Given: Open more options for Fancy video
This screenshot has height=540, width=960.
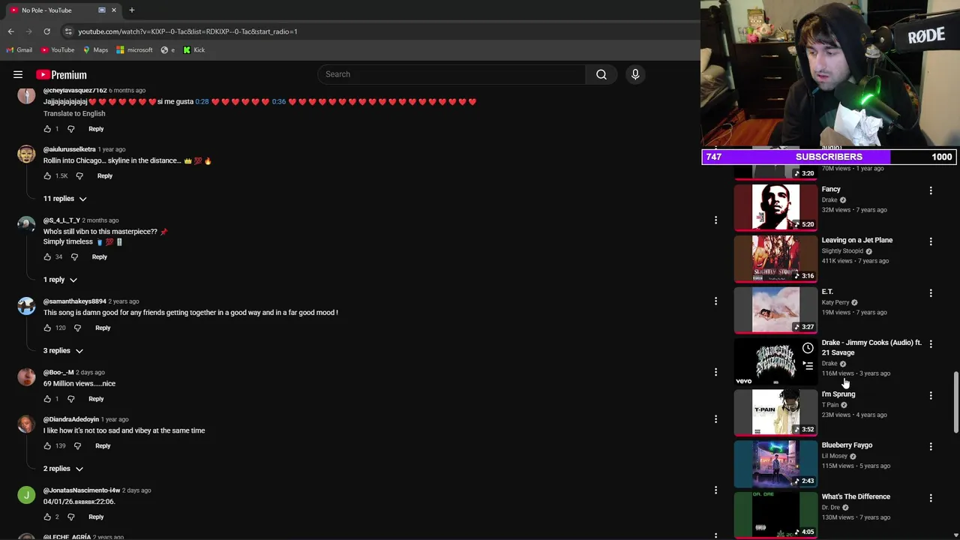Looking at the screenshot, I should point(931,190).
